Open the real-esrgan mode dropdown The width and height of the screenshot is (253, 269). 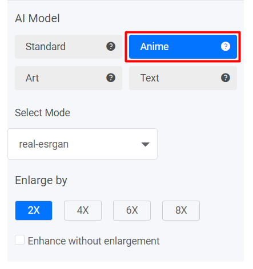point(82,144)
